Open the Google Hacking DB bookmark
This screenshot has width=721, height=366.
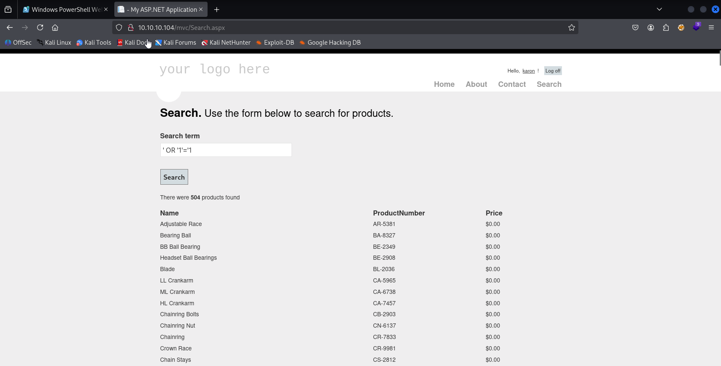pos(330,43)
